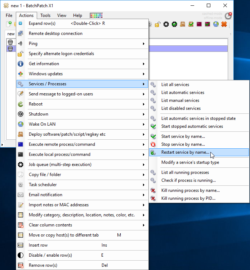Choose Kill running process by PID...
This screenshot has height=270, width=250.
[x=199, y=198]
